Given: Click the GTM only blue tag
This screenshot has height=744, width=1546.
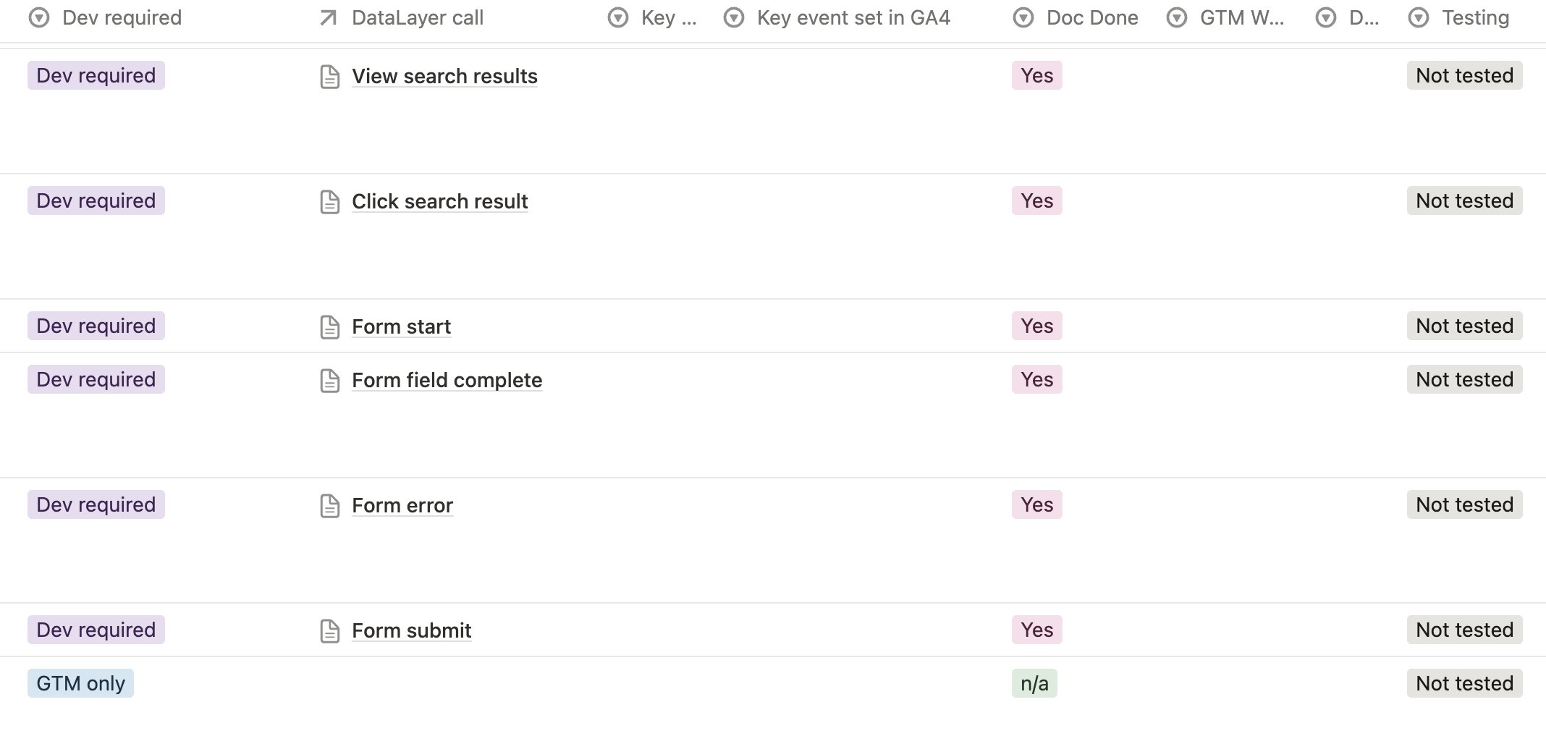Looking at the screenshot, I should [80, 683].
